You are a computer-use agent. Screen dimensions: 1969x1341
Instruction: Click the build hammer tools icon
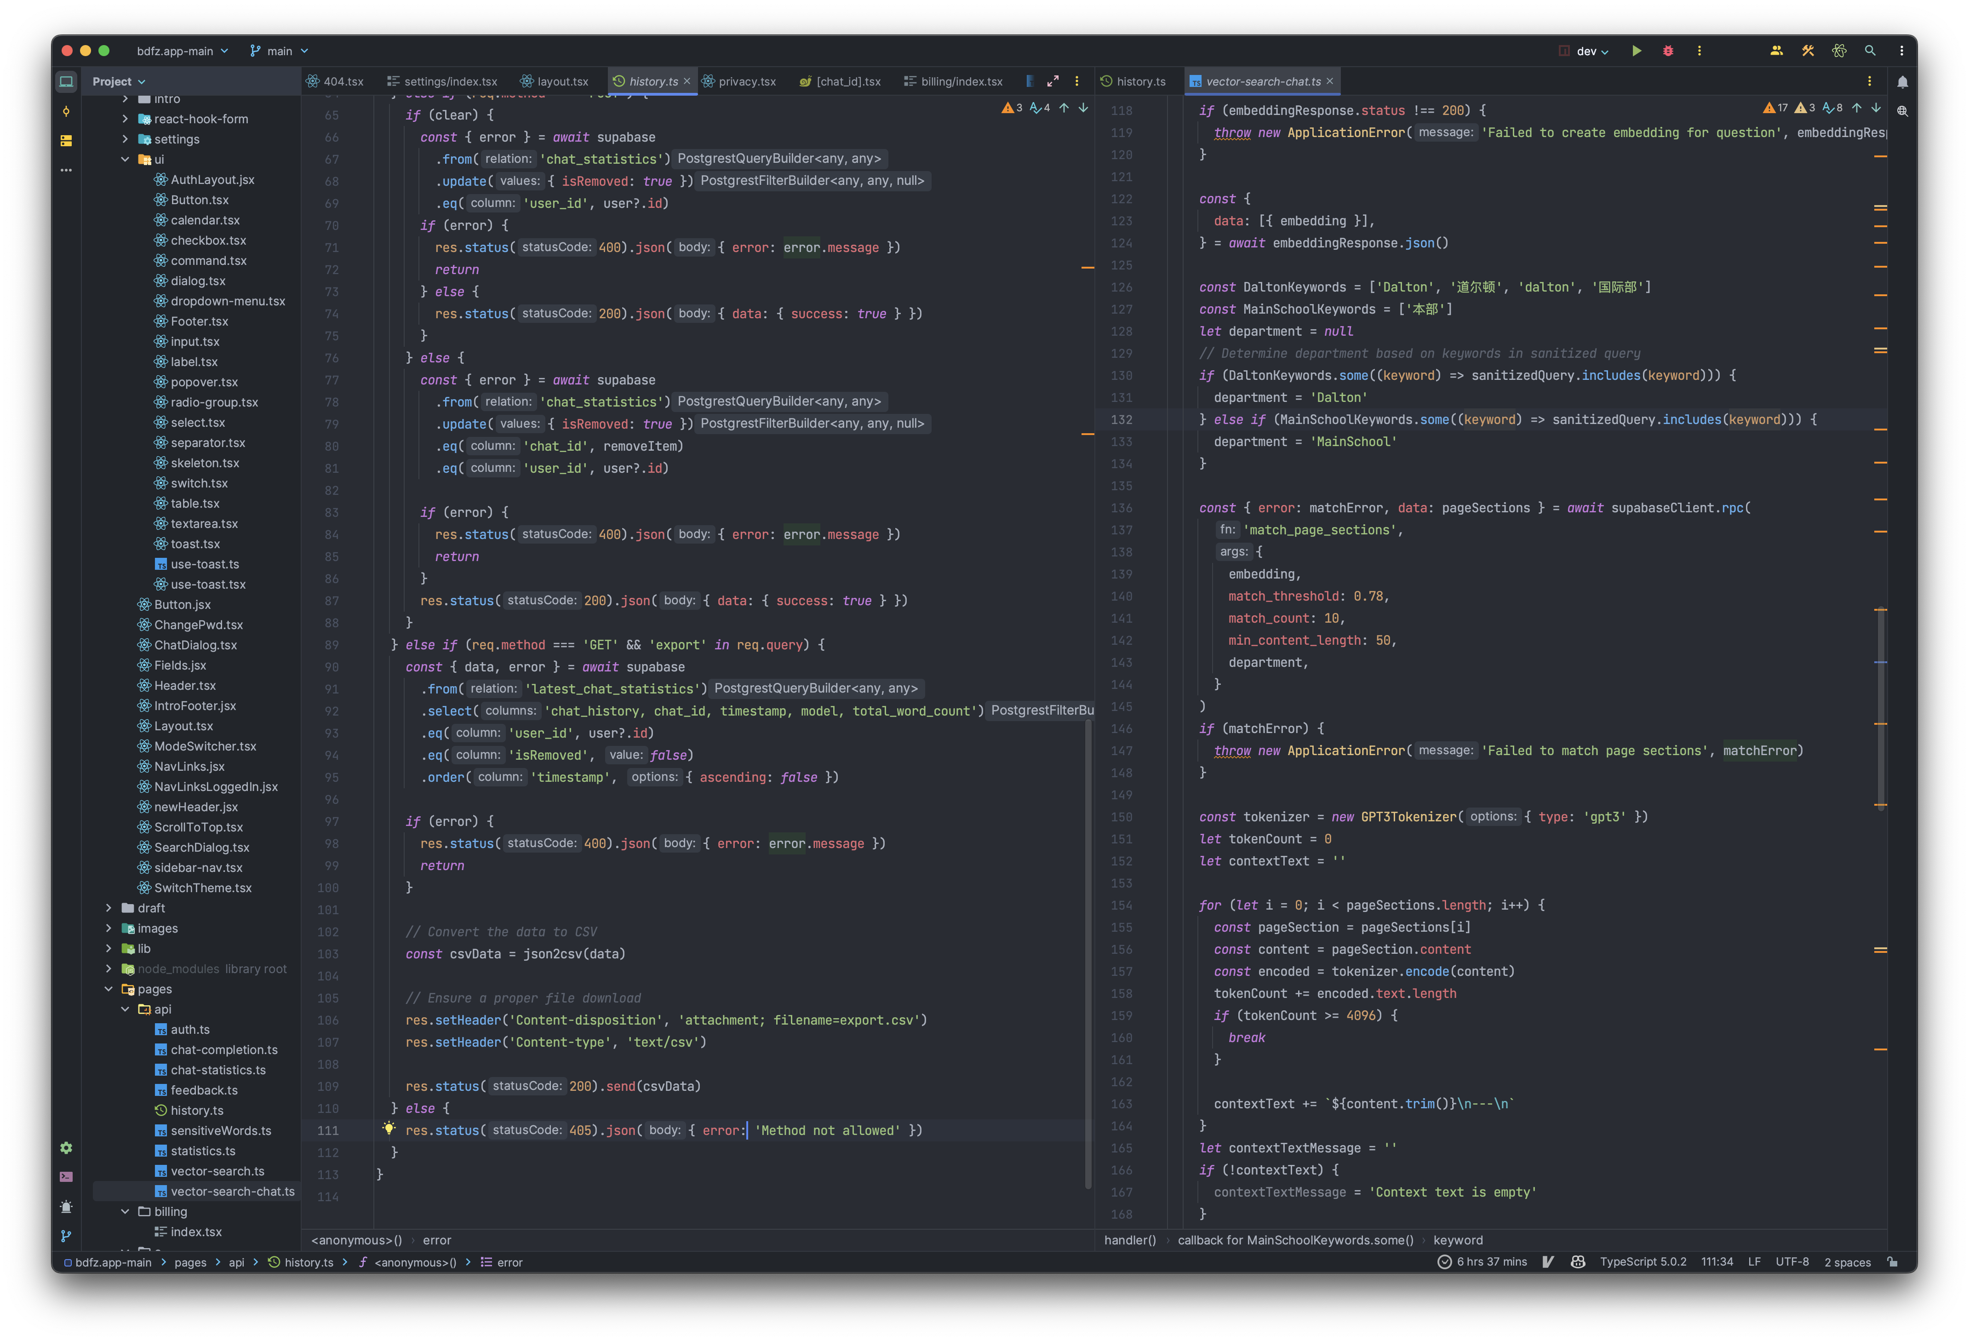[x=1807, y=51]
